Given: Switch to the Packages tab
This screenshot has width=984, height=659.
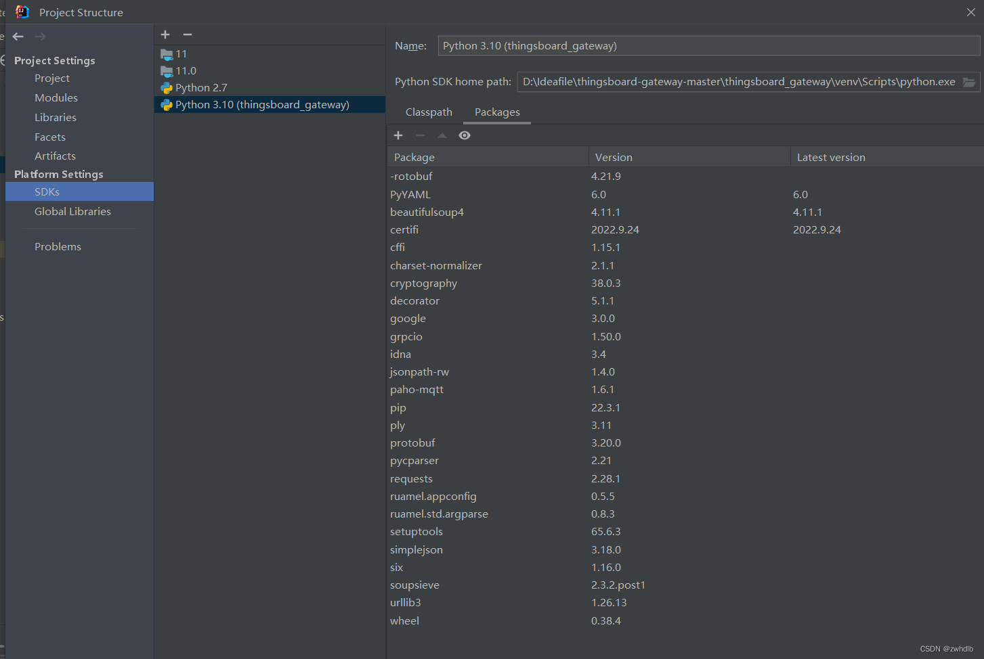Looking at the screenshot, I should [497, 112].
